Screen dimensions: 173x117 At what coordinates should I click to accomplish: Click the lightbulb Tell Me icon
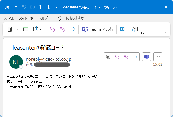[x=60, y=18]
